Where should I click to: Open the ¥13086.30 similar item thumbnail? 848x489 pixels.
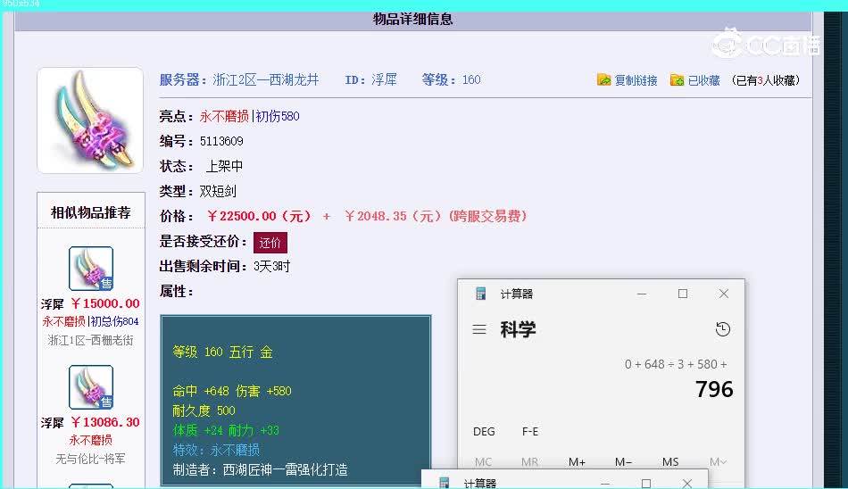(x=91, y=386)
